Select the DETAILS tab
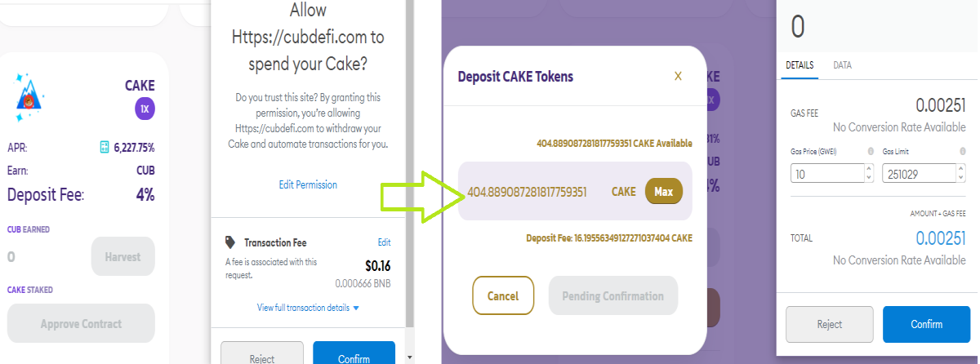Viewport: 980px width, 364px height. point(800,65)
